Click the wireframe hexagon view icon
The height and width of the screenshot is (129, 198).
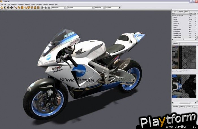tap(2, 8)
